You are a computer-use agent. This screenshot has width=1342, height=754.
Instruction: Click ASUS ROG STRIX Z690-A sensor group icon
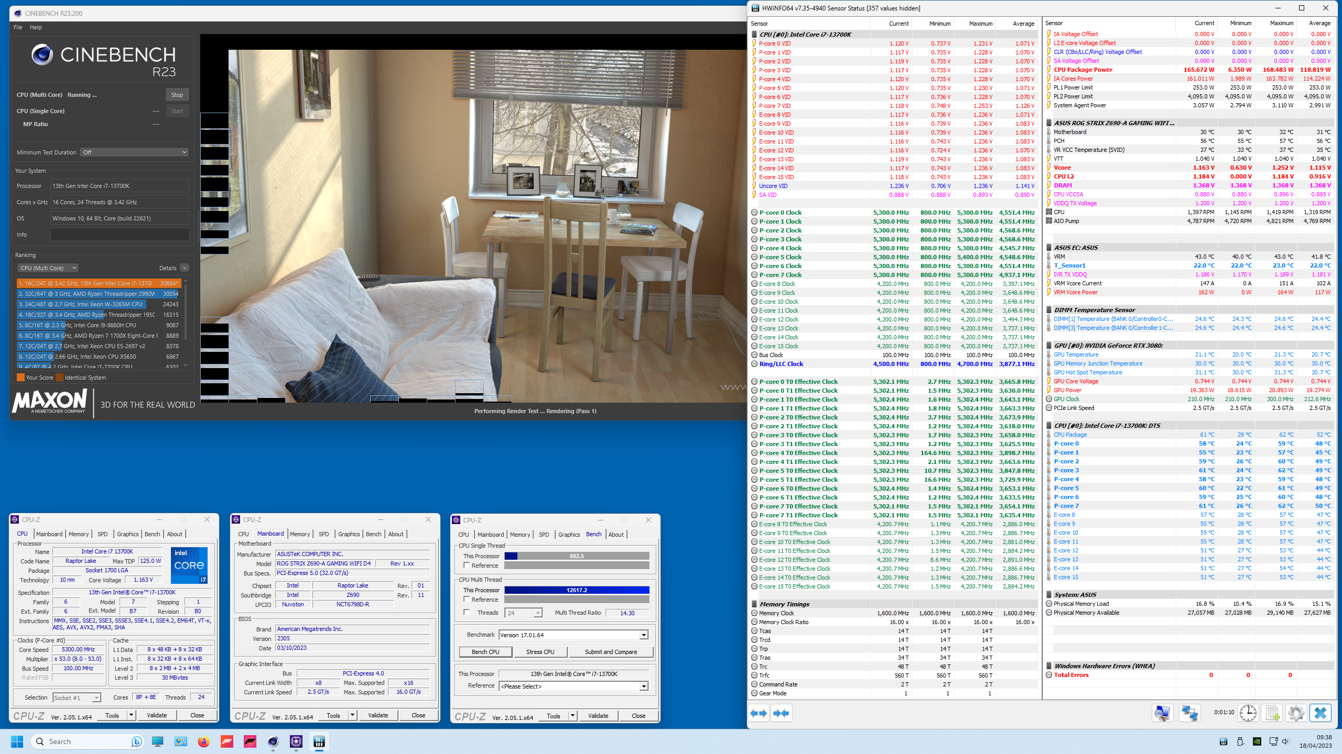(1049, 123)
